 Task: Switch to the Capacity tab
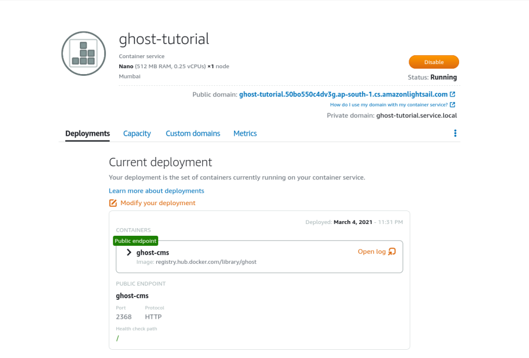pyautogui.click(x=137, y=133)
